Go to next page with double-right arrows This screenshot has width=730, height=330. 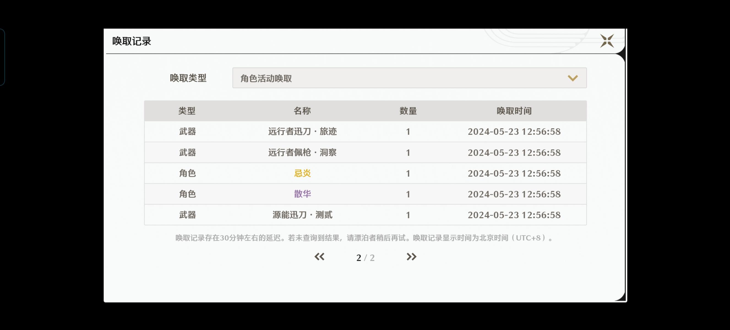coord(411,257)
